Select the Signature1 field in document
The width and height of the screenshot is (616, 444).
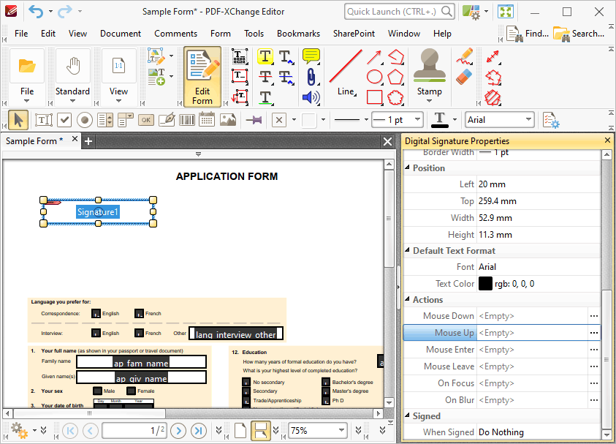click(x=98, y=212)
